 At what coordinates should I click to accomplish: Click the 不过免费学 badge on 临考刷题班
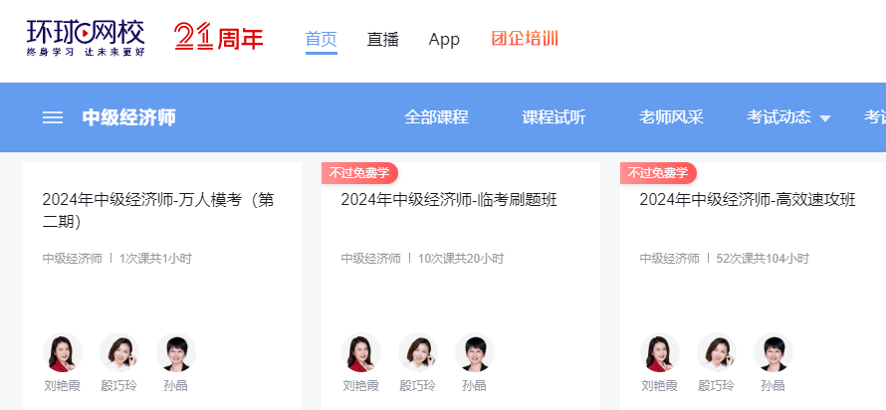pyautogui.click(x=359, y=173)
